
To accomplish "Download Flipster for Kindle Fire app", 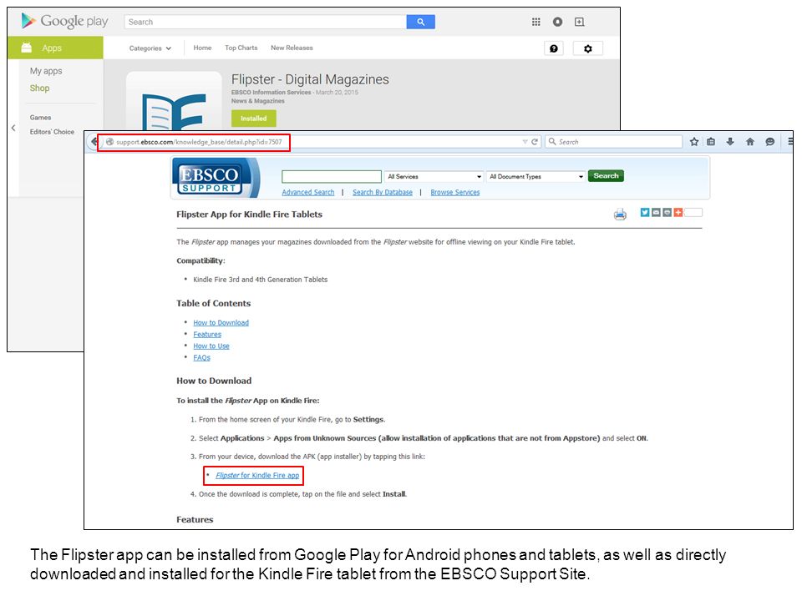I will (x=257, y=475).
